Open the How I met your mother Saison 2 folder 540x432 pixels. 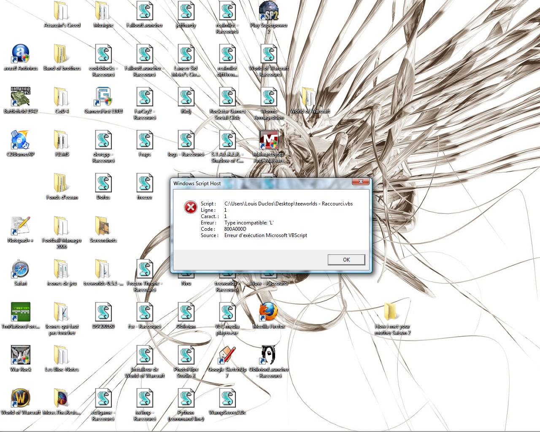coord(392,313)
